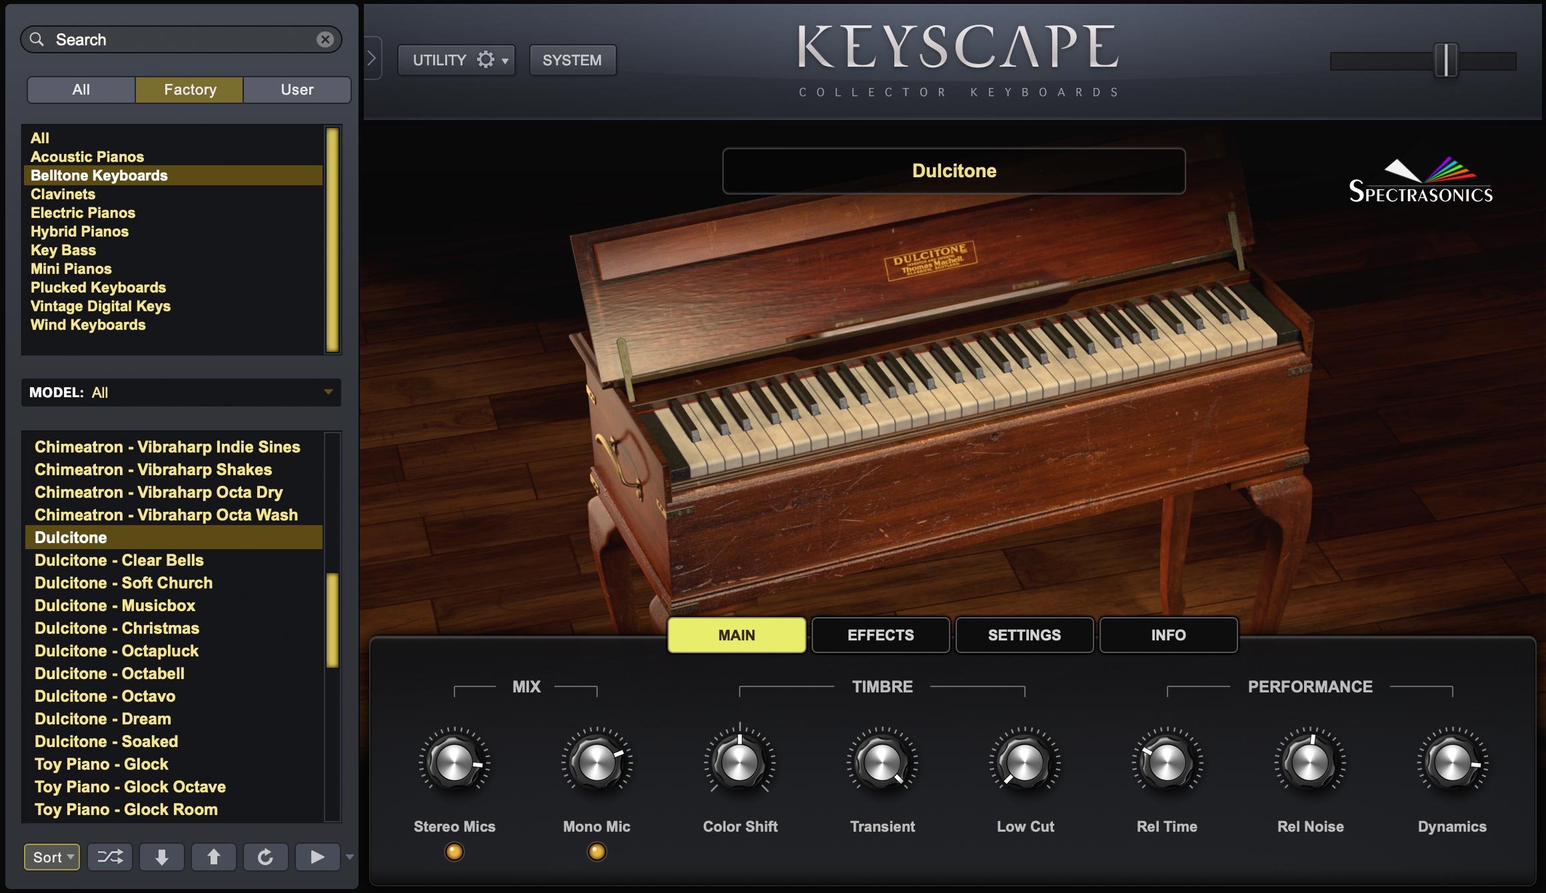Click the Rel Time knob
Viewport: 1546px width, 893px height.
[x=1167, y=762]
